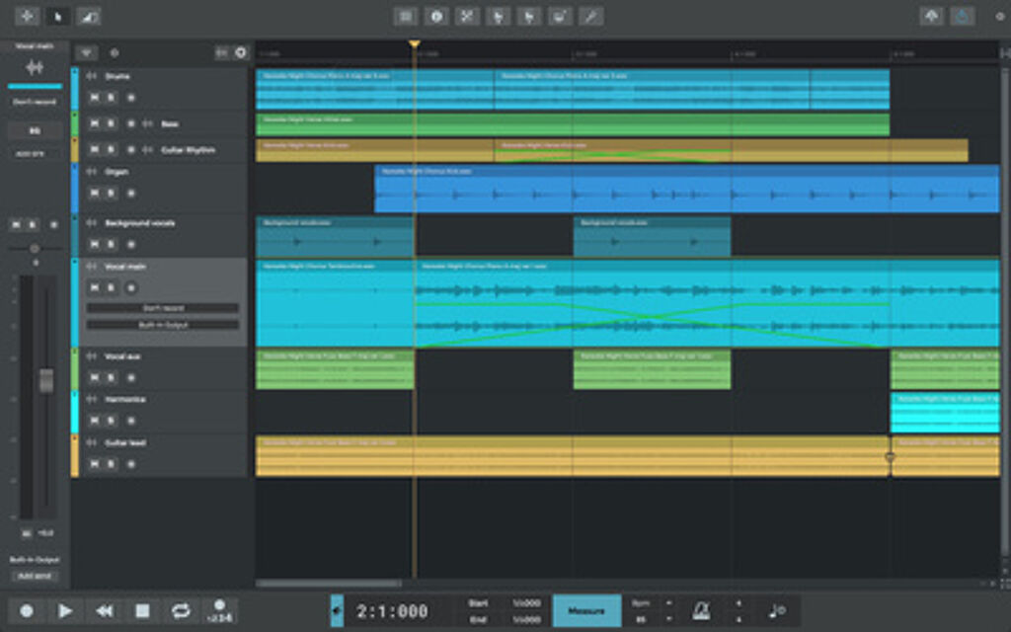The height and width of the screenshot is (632, 1011).
Task: Click the Rewind transport button
Action: click(104, 611)
